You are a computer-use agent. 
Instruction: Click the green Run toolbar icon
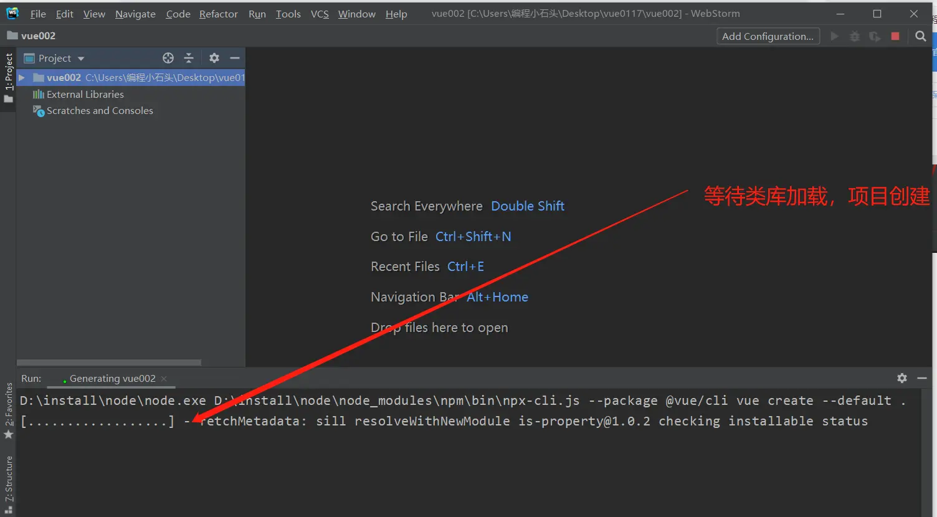[835, 36]
